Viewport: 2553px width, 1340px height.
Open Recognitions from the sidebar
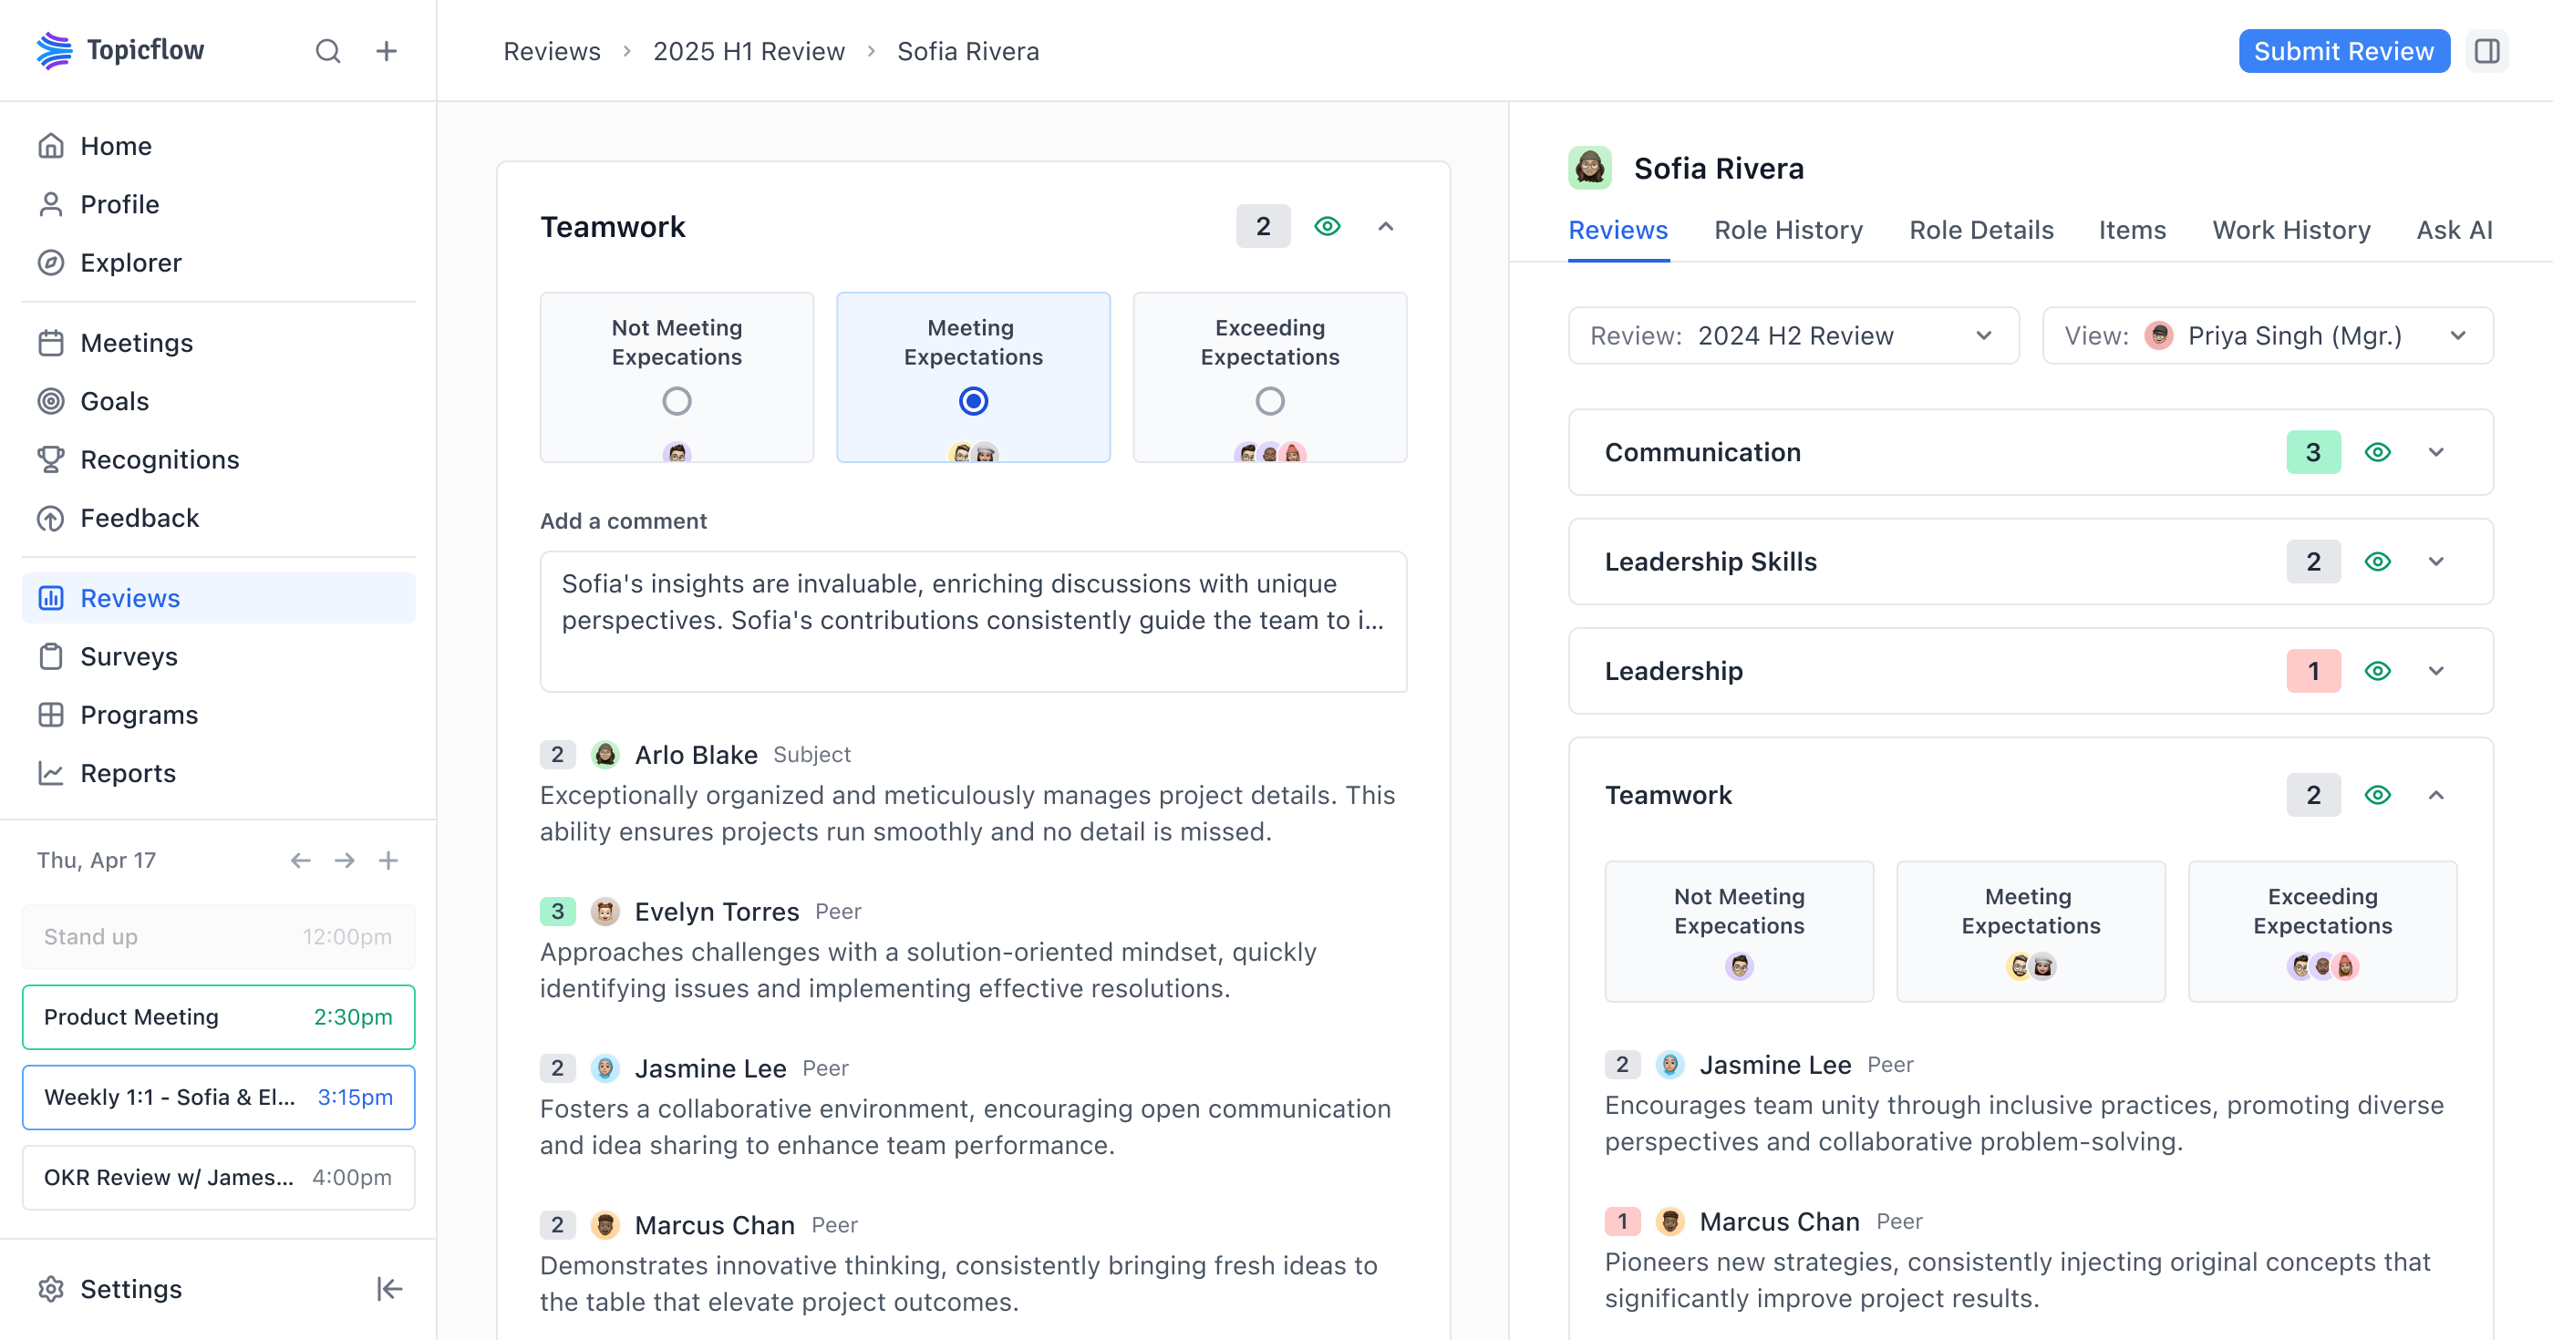point(160,459)
